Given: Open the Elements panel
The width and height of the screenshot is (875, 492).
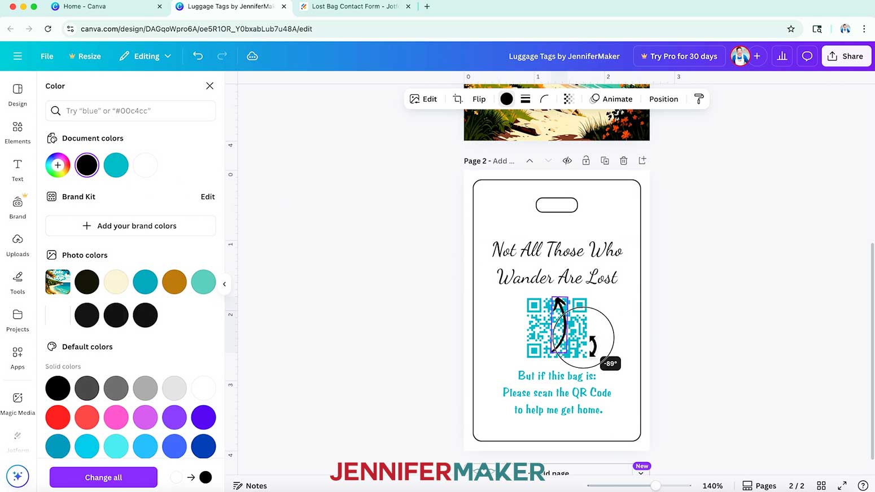Looking at the screenshot, I should [17, 133].
